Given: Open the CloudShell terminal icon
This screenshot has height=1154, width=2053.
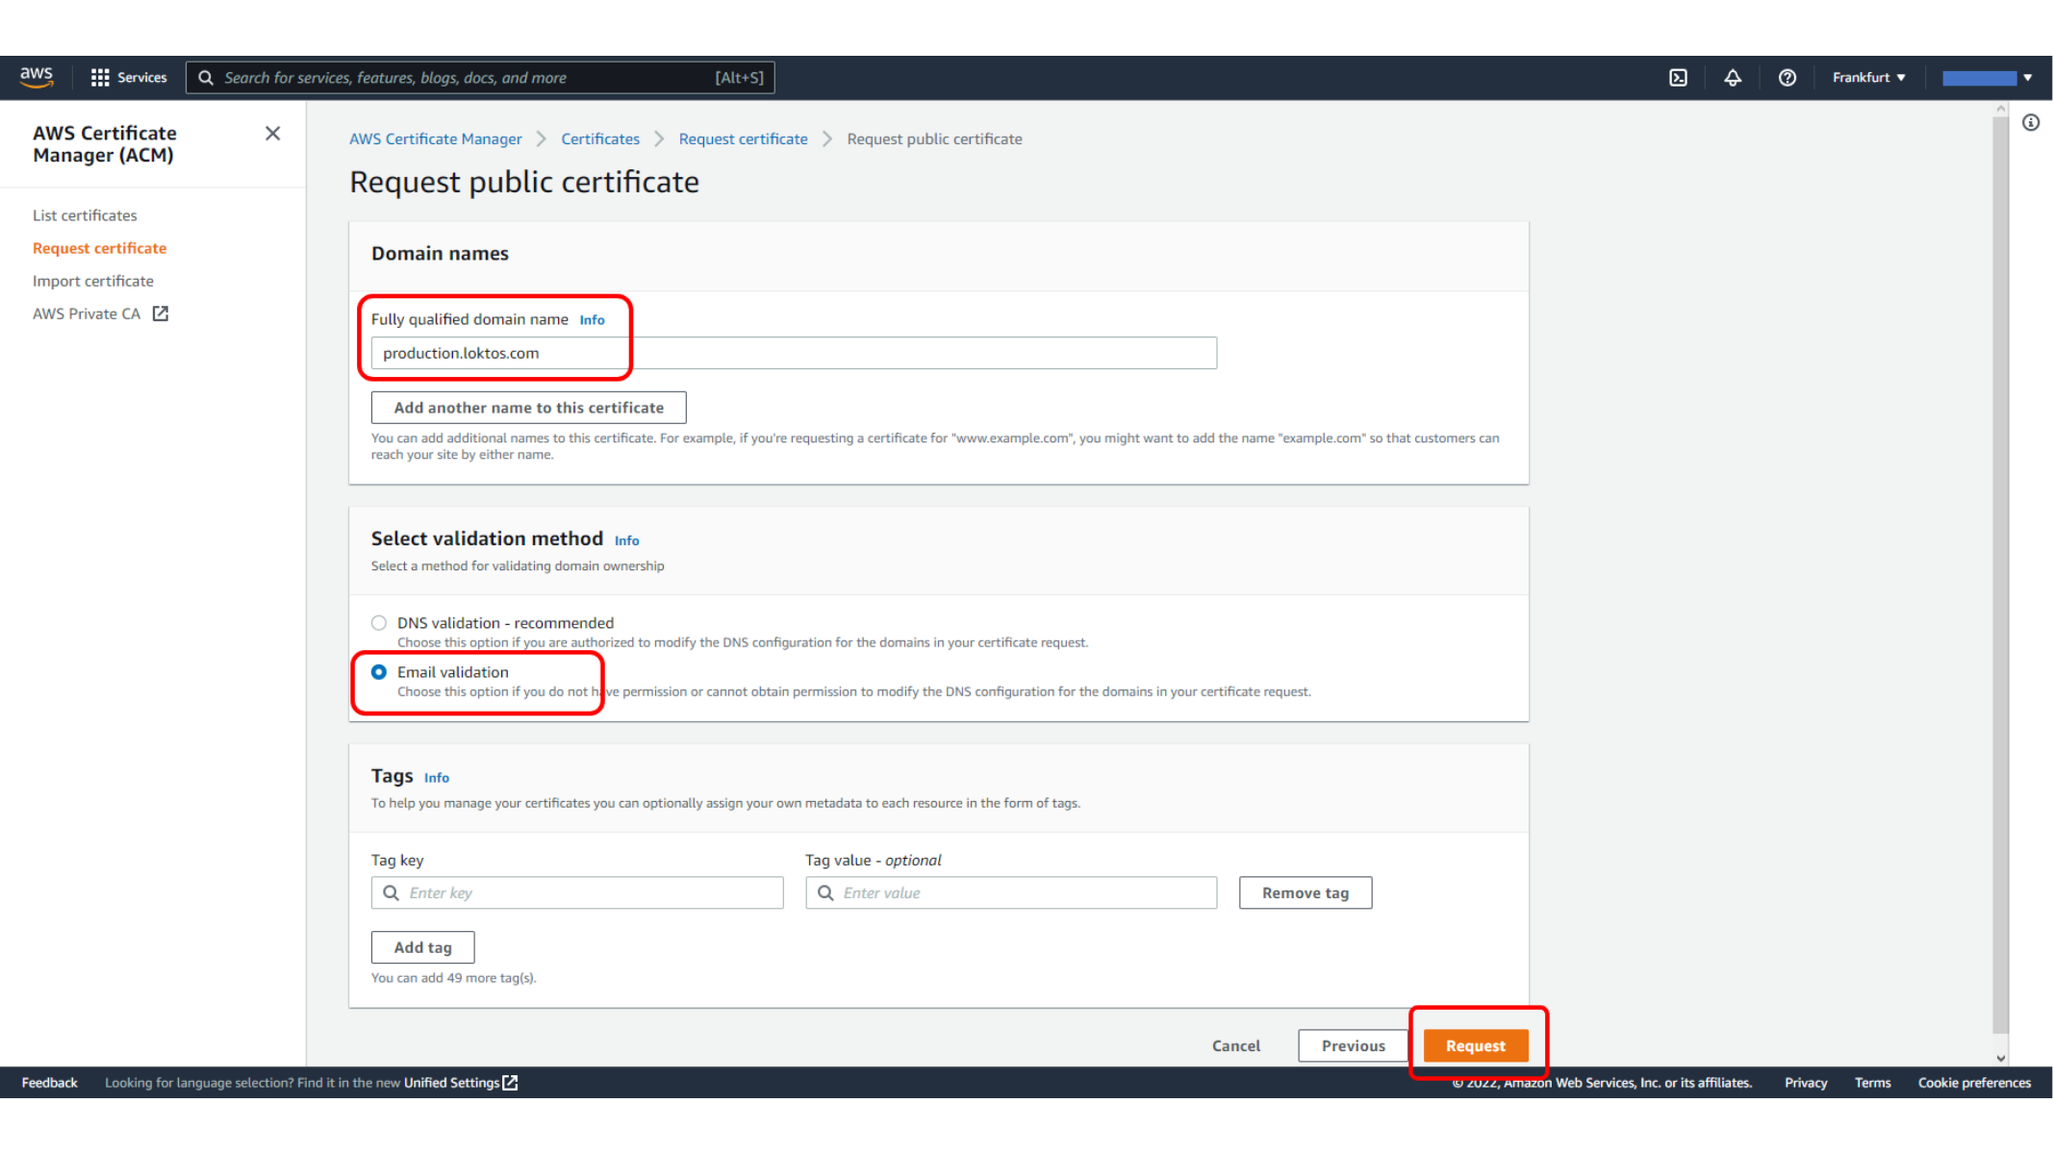Looking at the screenshot, I should click(1678, 78).
